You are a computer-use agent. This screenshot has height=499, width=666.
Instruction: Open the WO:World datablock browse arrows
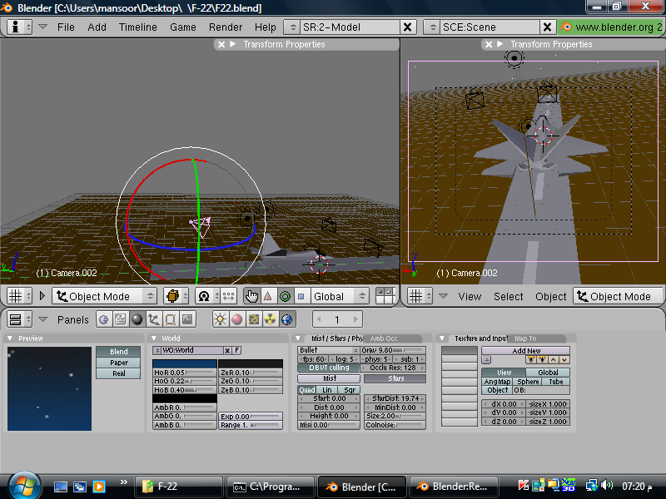pos(157,350)
